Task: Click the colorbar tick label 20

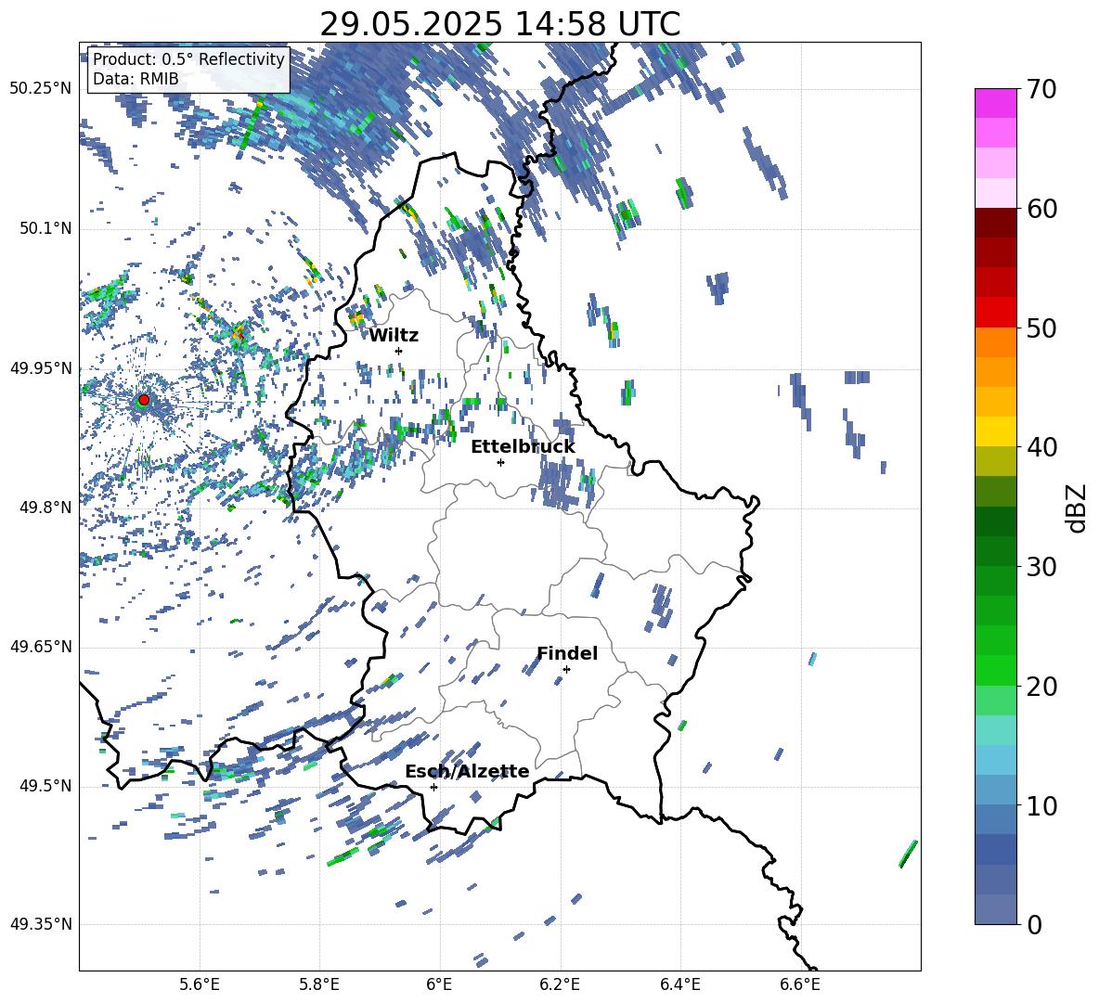Action: click(x=1042, y=687)
